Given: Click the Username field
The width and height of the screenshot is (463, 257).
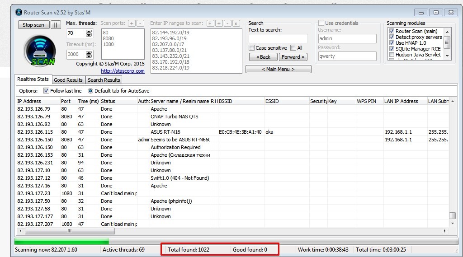Looking at the screenshot, I should coord(347,38).
